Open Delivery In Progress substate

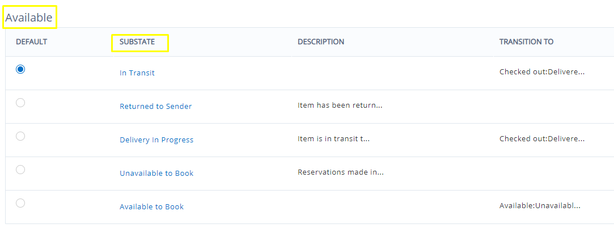[156, 140]
